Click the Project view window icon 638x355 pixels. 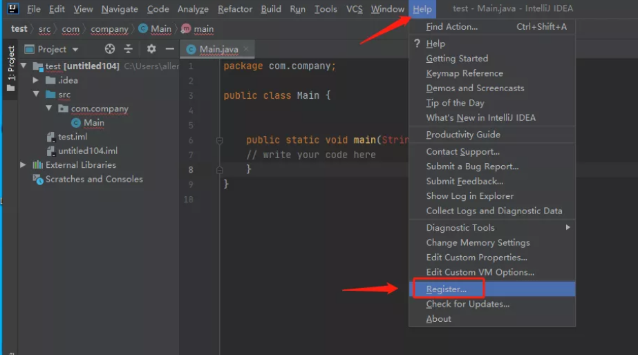29,49
